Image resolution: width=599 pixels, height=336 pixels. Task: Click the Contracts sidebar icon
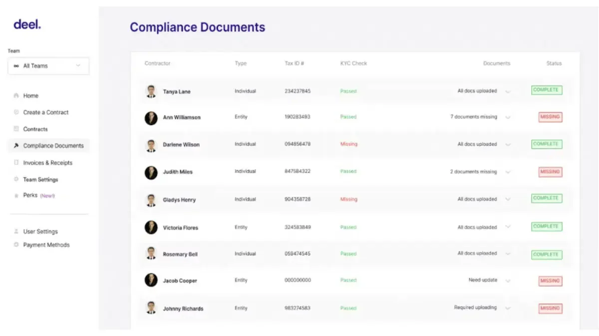pyautogui.click(x=16, y=129)
